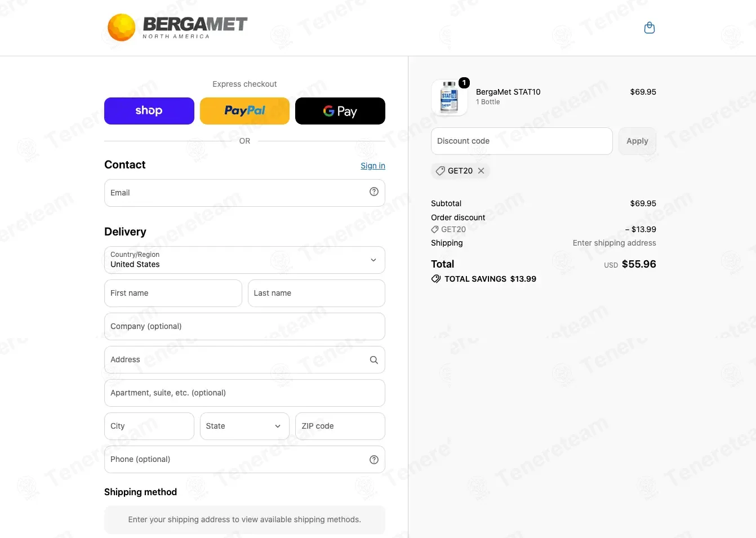Select the Company (optional) field

pyautogui.click(x=244, y=326)
